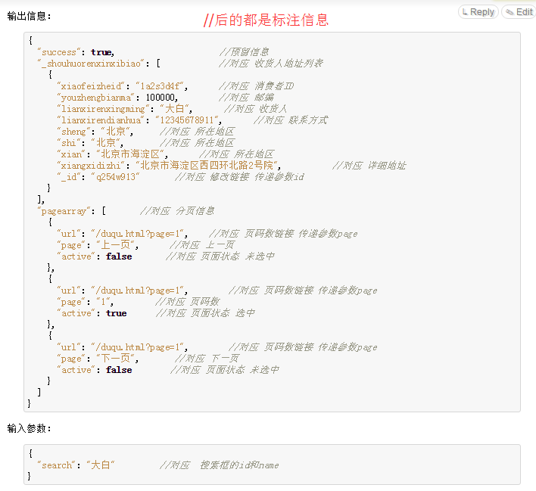Click the 输出信息 label
Image resolution: width=536 pixels, height=491 pixels.
[30, 16]
